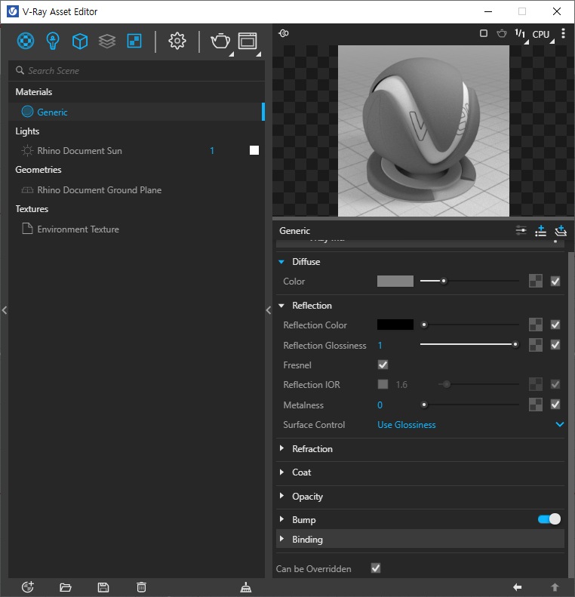Delete the selected asset trash icon
The width and height of the screenshot is (575, 597).
click(x=141, y=587)
